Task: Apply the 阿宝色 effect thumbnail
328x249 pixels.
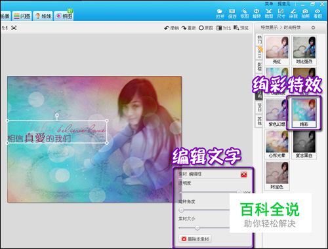Action: pyautogui.click(x=277, y=176)
